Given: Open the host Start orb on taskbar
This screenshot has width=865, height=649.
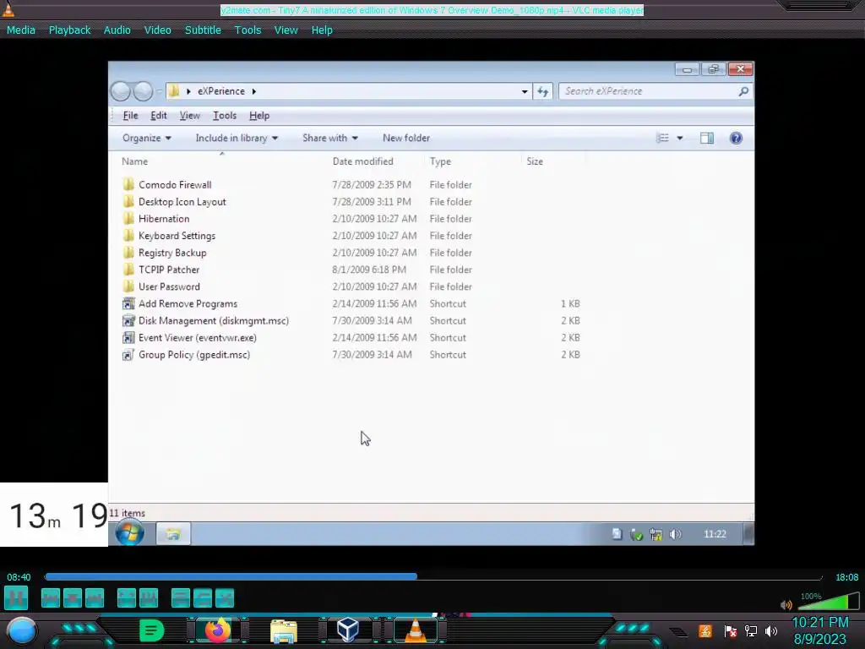Looking at the screenshot, I should click(x=22, y=630).
